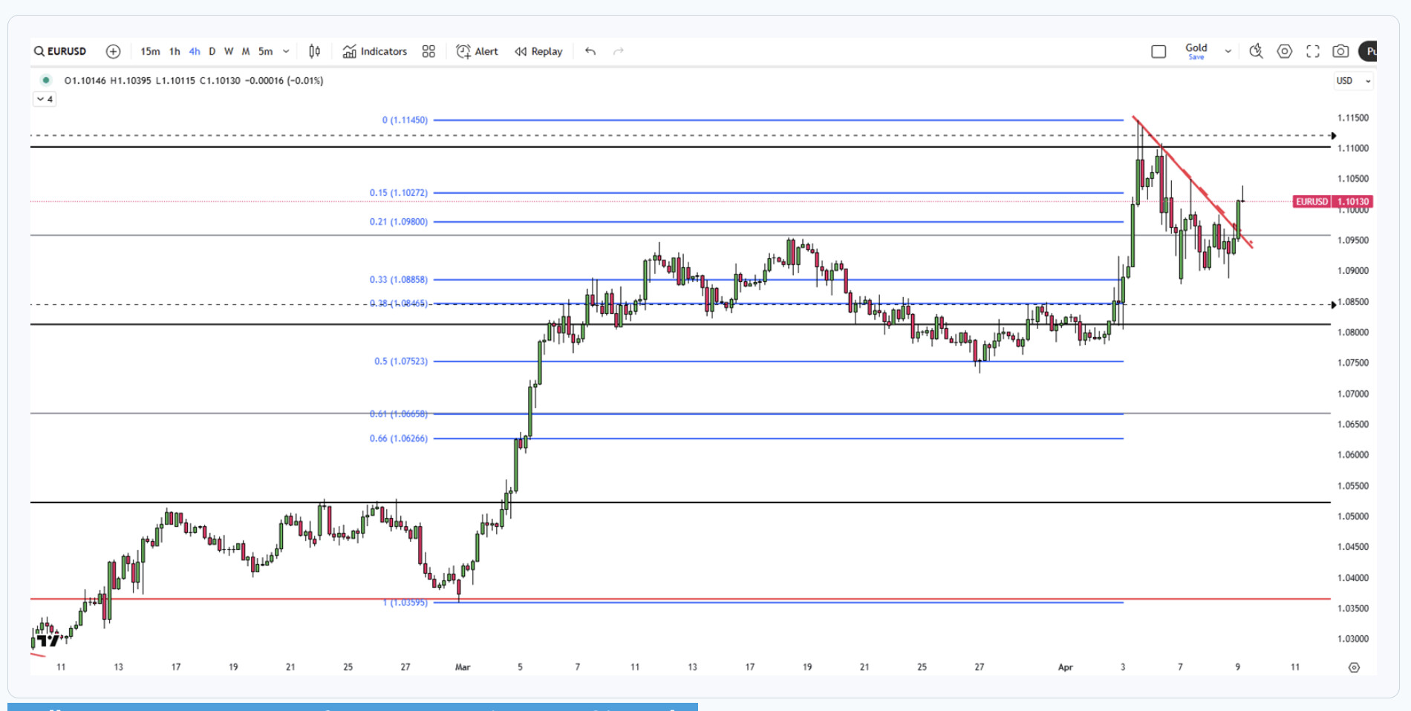Screen dimensions: 1411x711
Task: Expand the timeframe interval dropdown arrow
Action: point(286,51)
